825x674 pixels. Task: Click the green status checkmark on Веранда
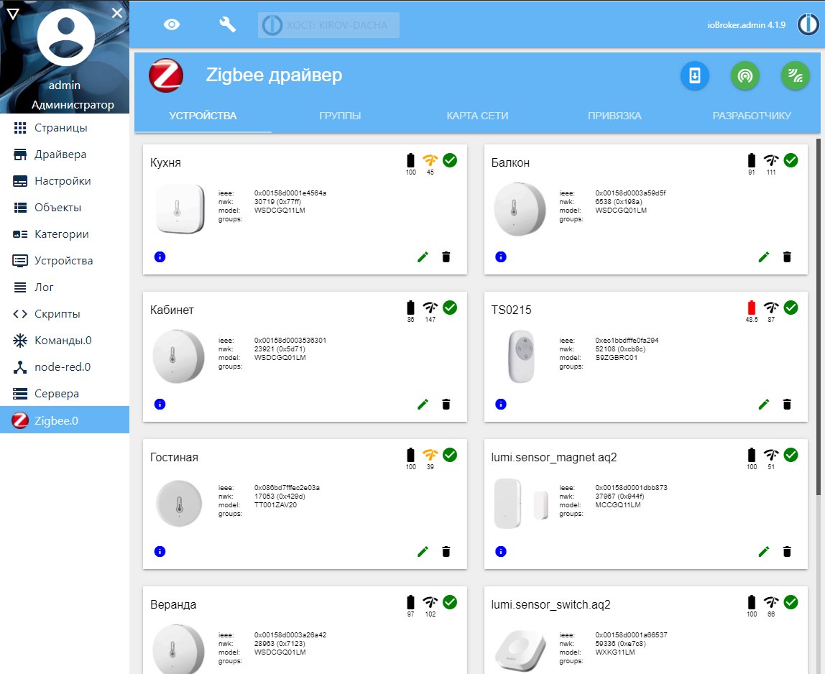[450, 602]
